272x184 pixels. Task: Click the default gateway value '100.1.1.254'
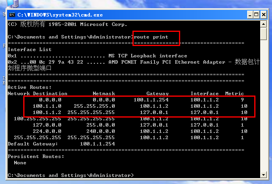click(97, 144)
